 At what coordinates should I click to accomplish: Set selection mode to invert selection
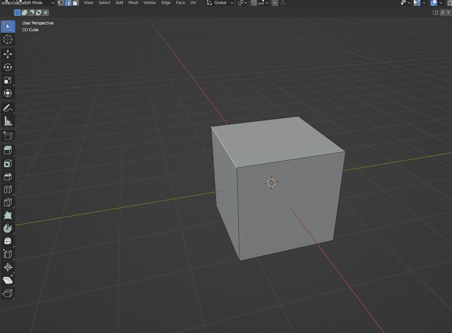(x=39, y=13)
